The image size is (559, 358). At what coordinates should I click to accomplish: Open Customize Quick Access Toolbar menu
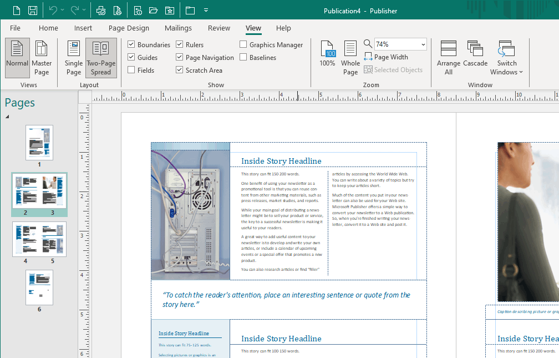(x=206, y=9)
